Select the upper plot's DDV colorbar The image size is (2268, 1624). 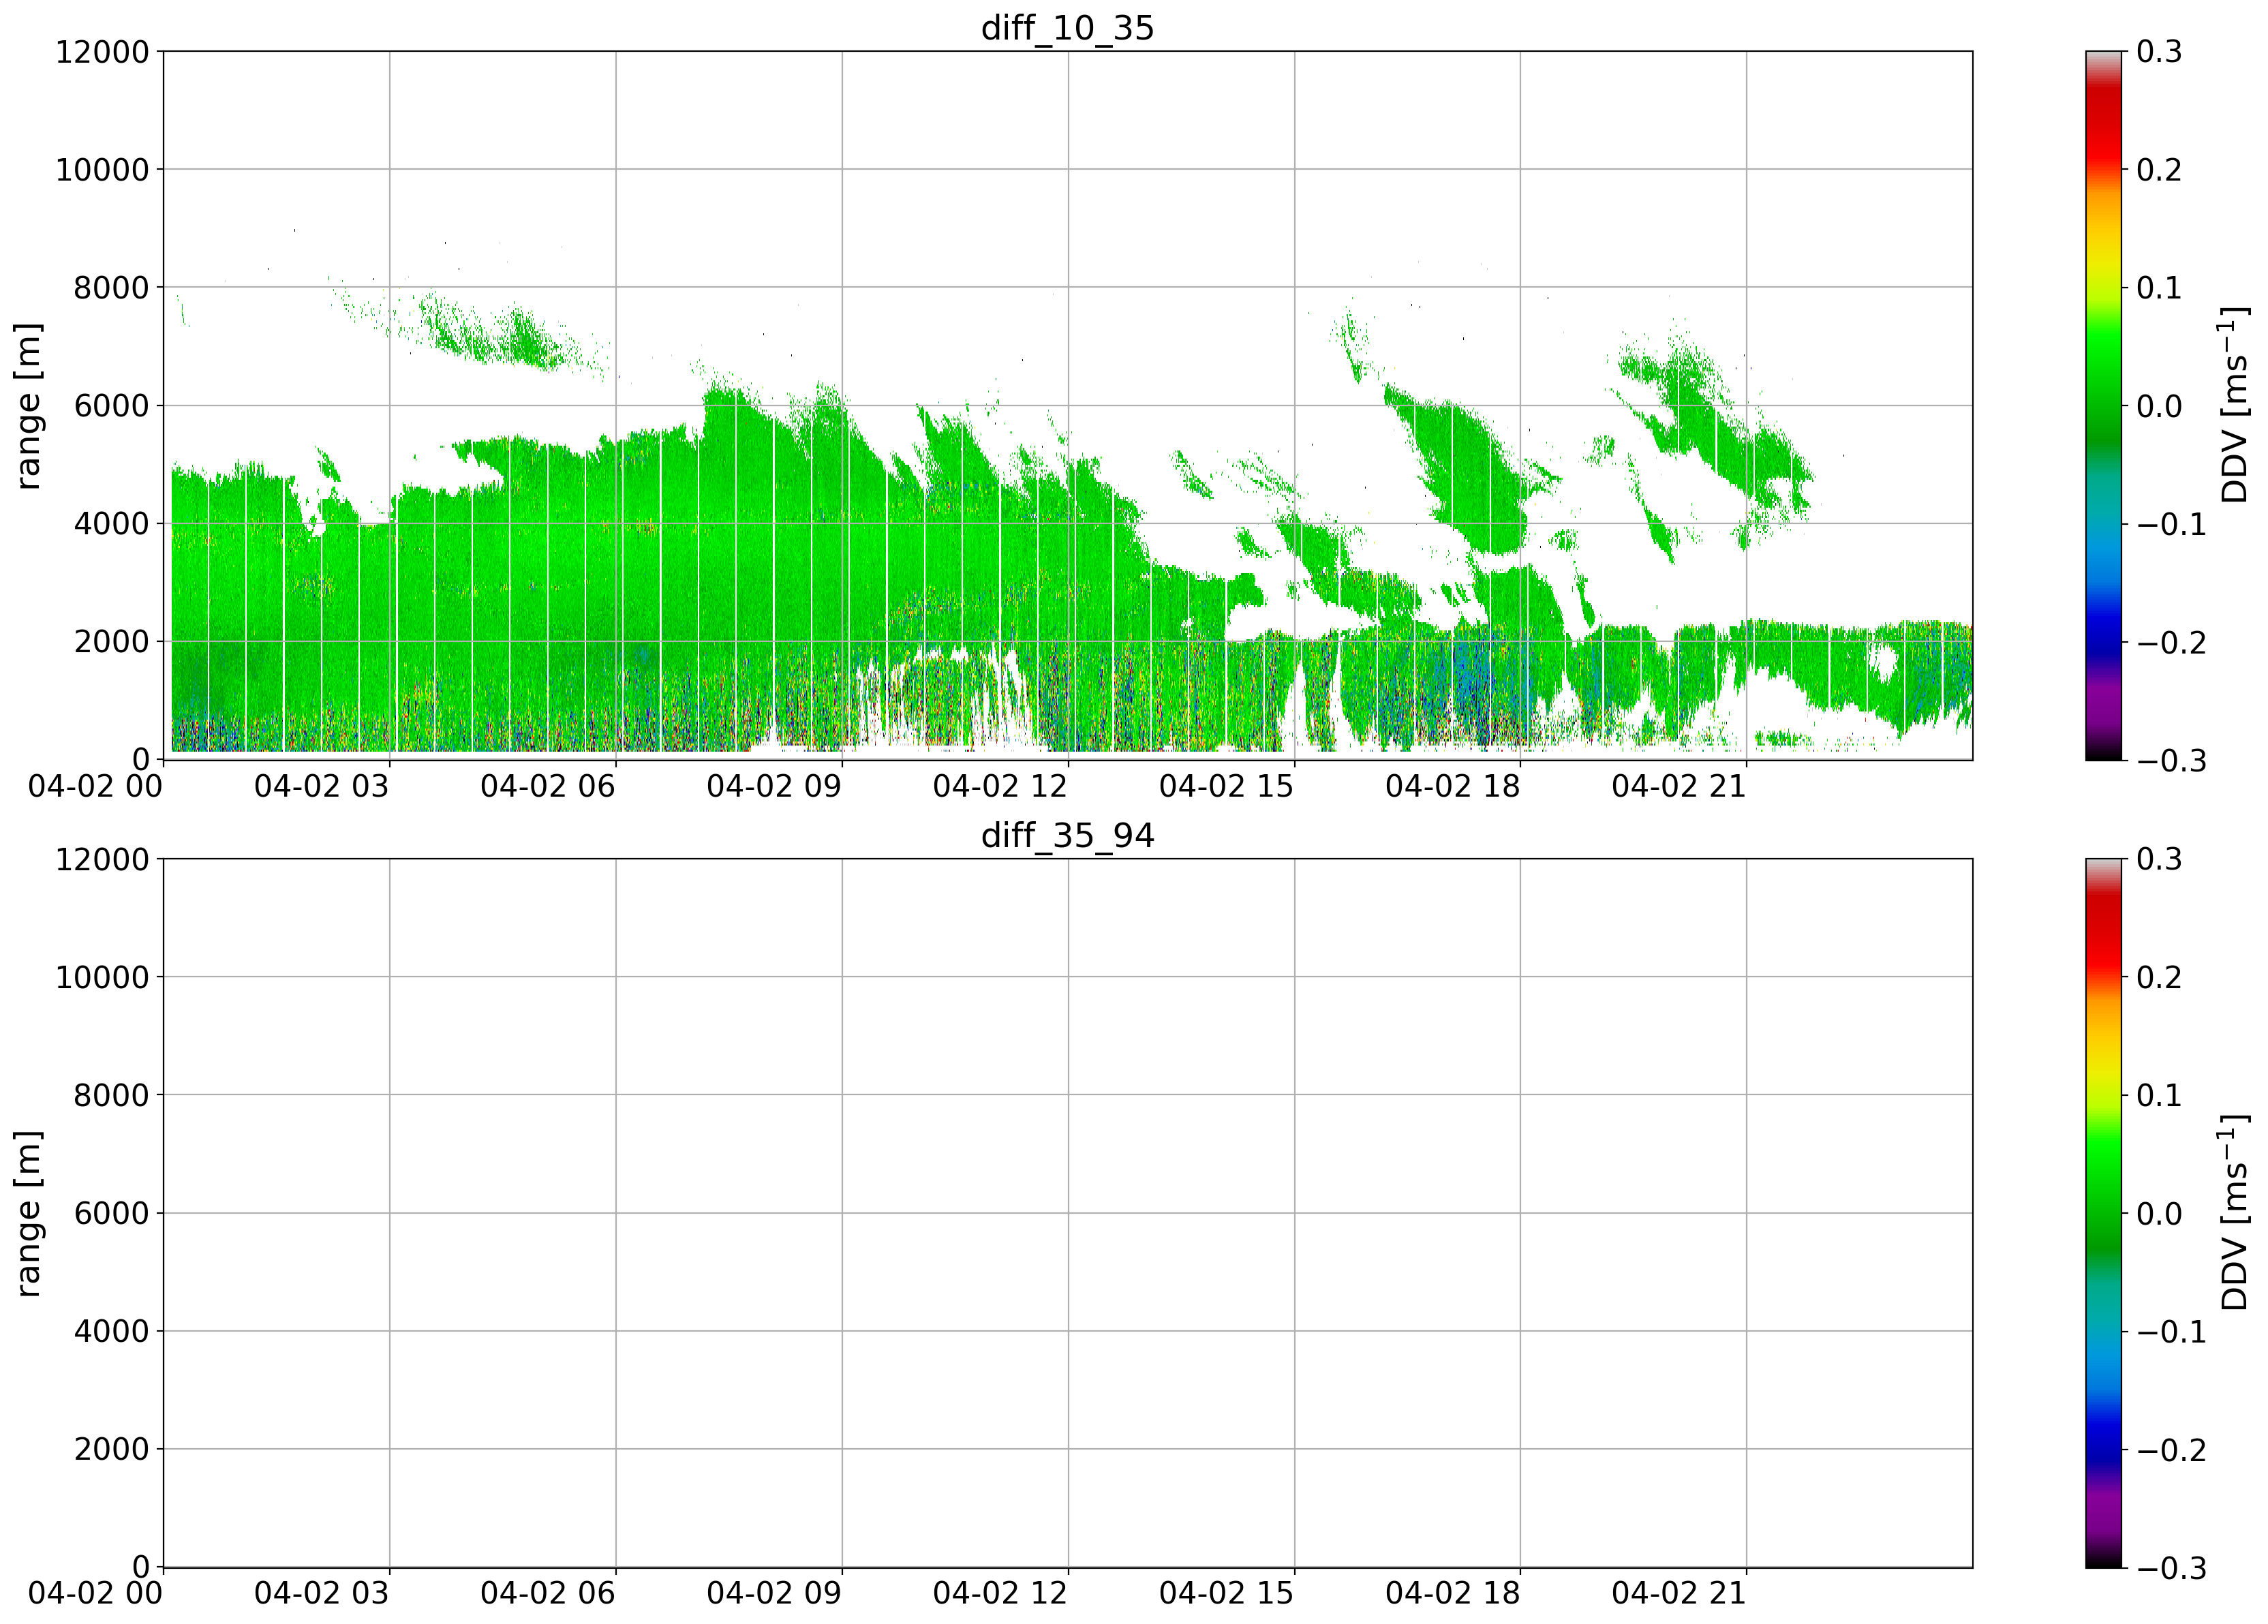click(2103, 405)
